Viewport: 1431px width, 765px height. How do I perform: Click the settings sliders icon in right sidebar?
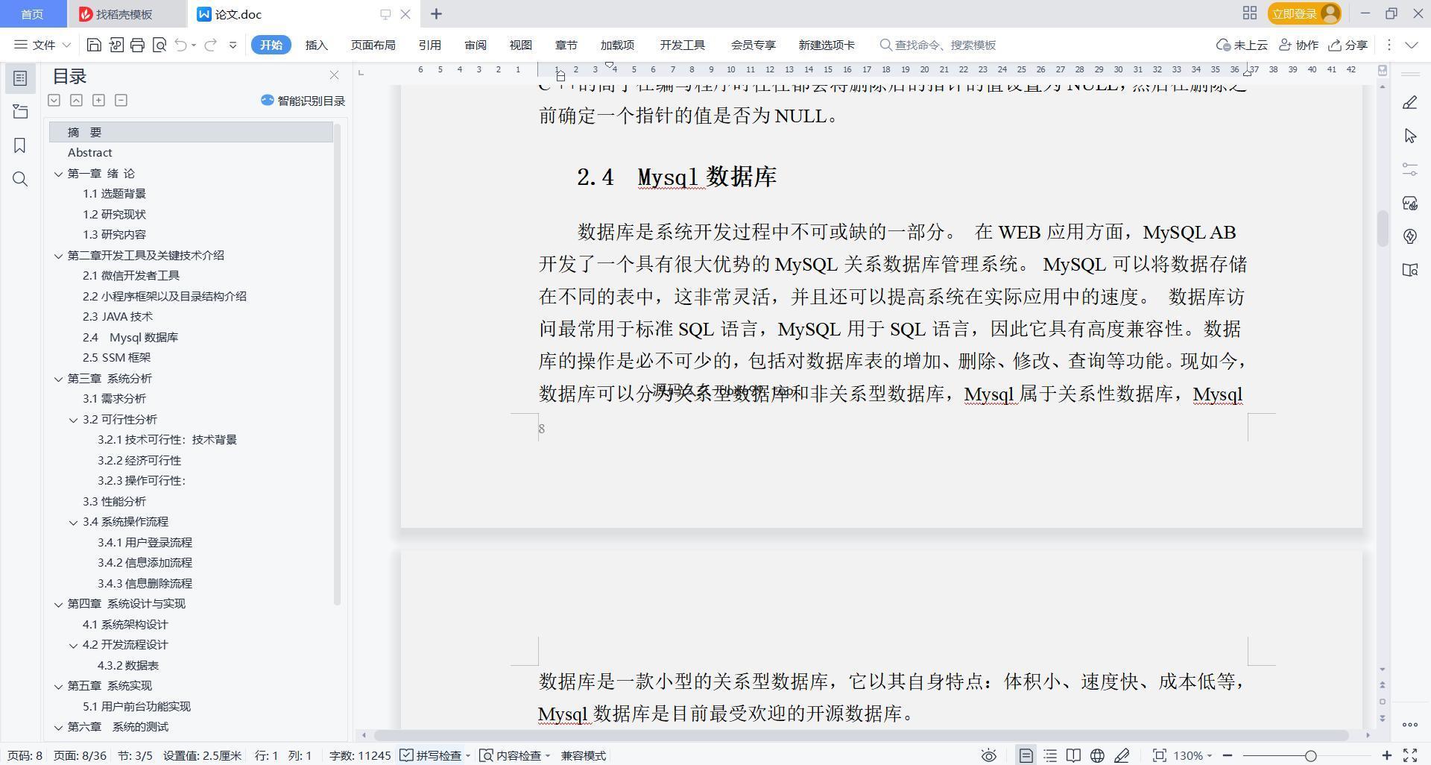(1409, 169)
